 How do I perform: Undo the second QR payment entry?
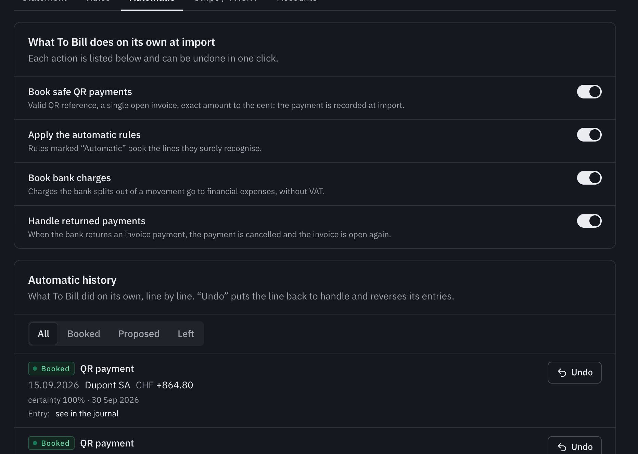pos(574,446)
